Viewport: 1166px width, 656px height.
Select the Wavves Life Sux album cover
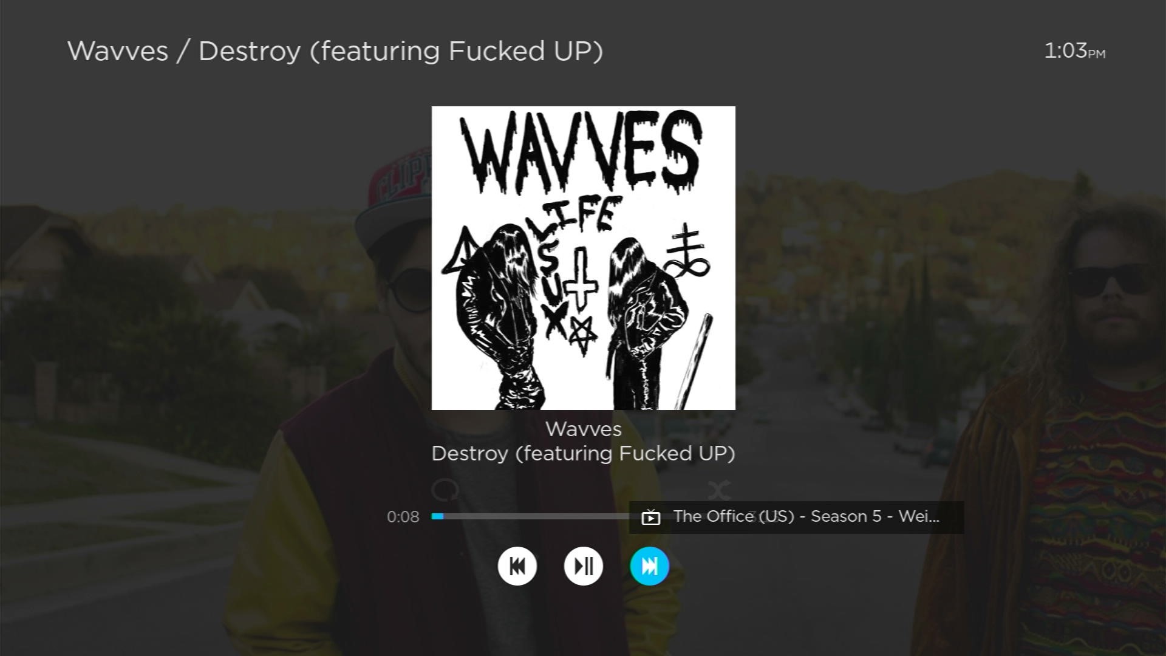(583, 258)
